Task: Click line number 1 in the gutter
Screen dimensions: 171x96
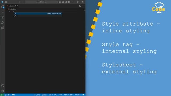Action: pyautogui.click(x=10, y=11)
